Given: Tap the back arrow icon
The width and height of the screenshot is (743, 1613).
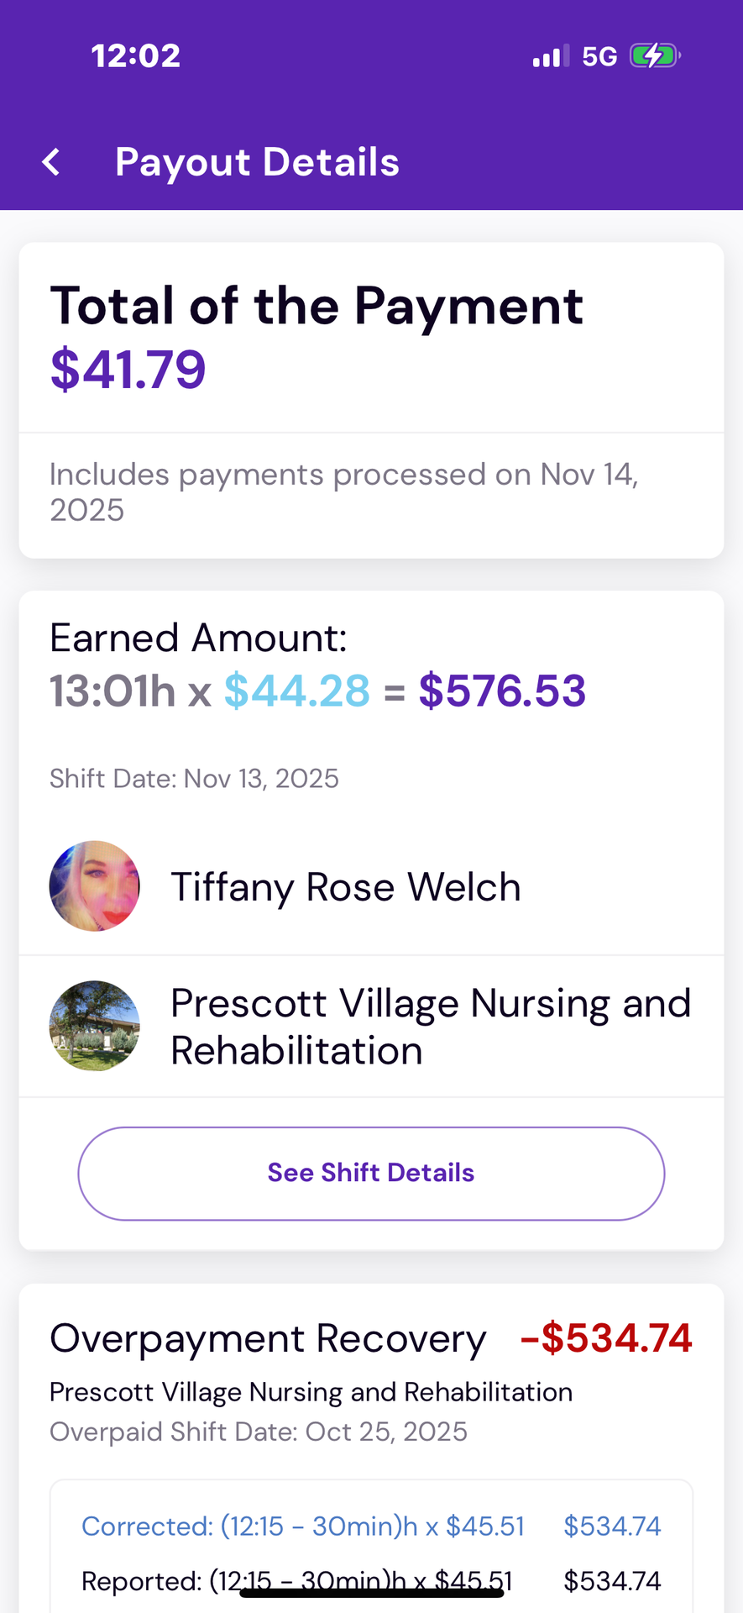Looking at the screenshot, I should click(52, 162).
